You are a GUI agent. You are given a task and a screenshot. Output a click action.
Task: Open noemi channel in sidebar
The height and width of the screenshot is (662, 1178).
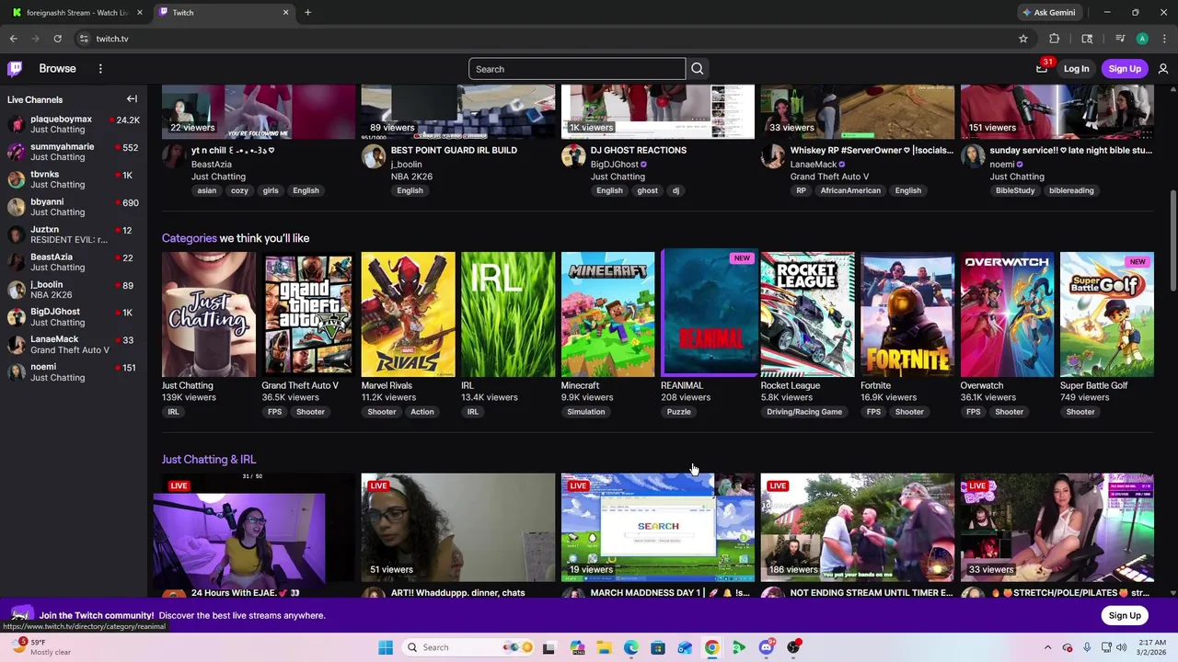tap(74, 372)
